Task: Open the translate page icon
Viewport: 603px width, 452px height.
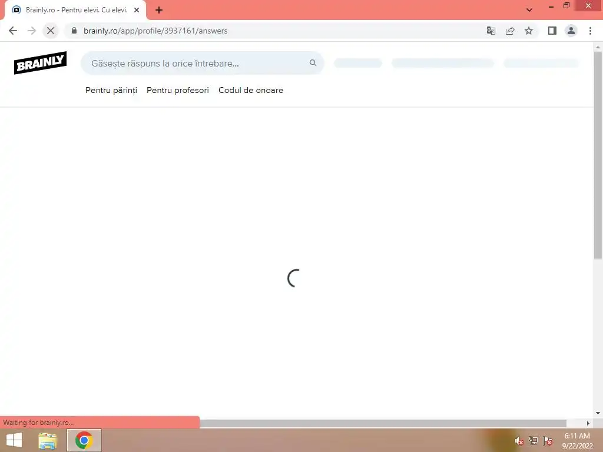Action: coord(491,31)
